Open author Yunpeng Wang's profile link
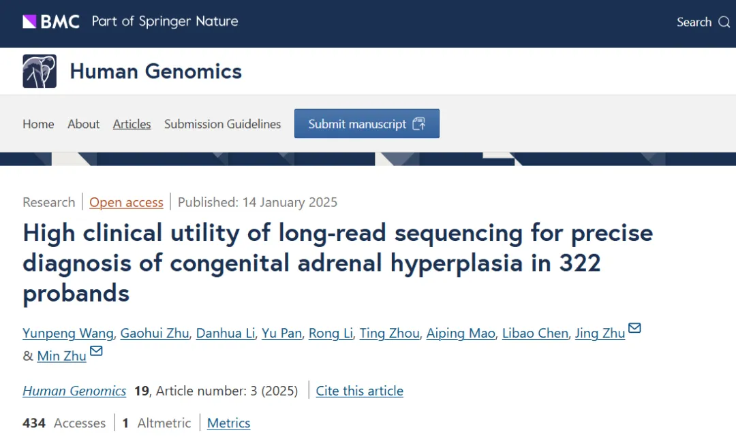The width and height of the screenshot is (736, 437). [69, 333]
